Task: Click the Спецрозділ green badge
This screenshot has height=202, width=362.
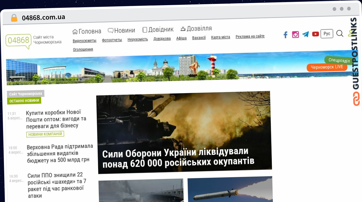Action: point(339,60)
